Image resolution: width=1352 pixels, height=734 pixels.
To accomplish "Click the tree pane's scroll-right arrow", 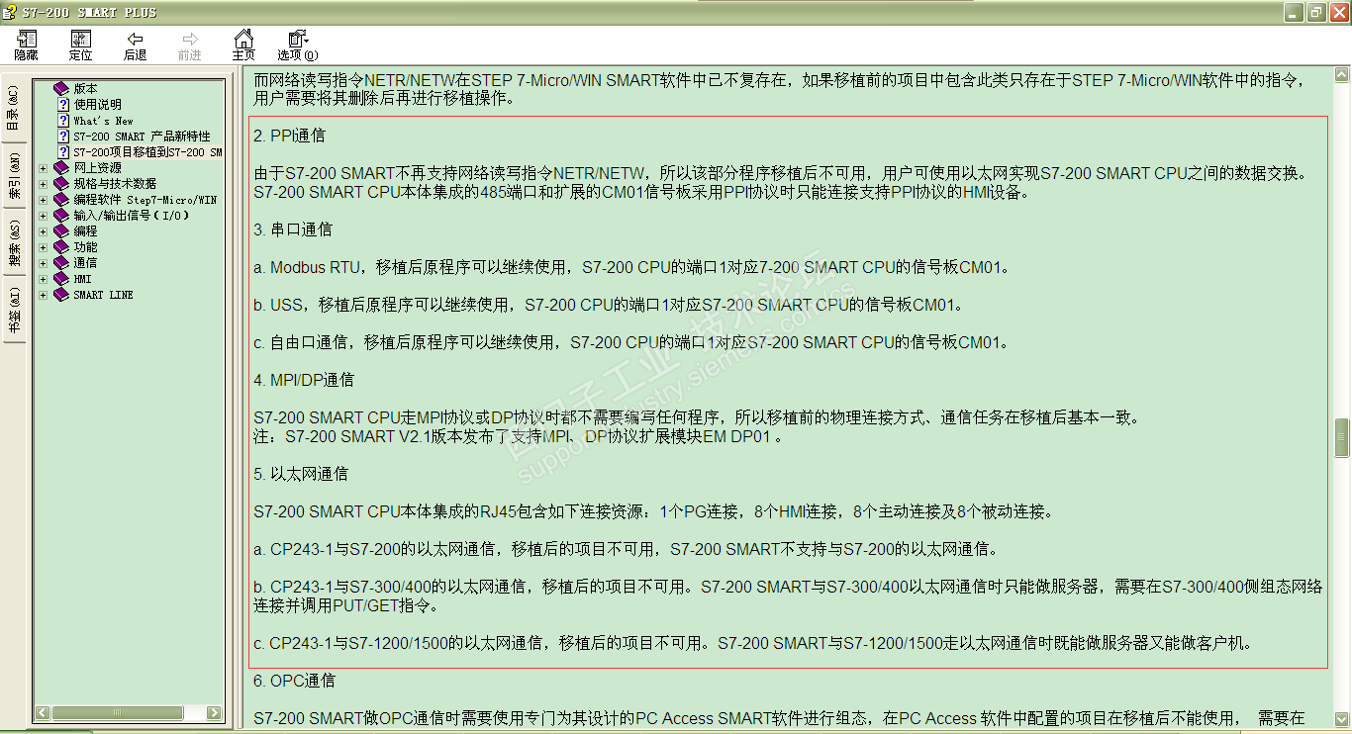I will pyautogui.click(x=214, y=712).
